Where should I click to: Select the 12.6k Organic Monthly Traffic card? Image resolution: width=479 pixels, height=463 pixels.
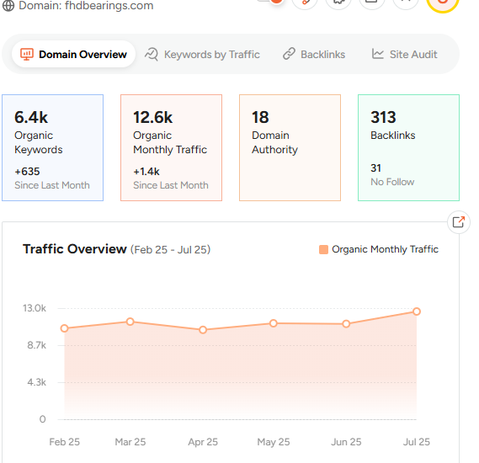[x=171, y=147]
